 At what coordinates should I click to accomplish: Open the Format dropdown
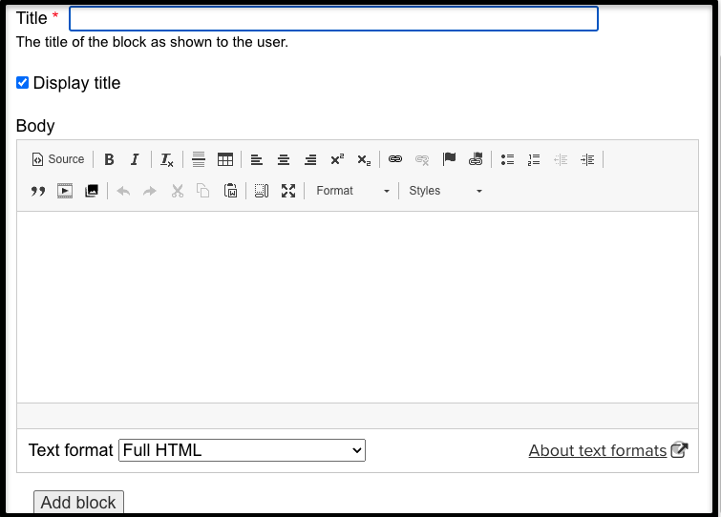(x=352, y=191)
